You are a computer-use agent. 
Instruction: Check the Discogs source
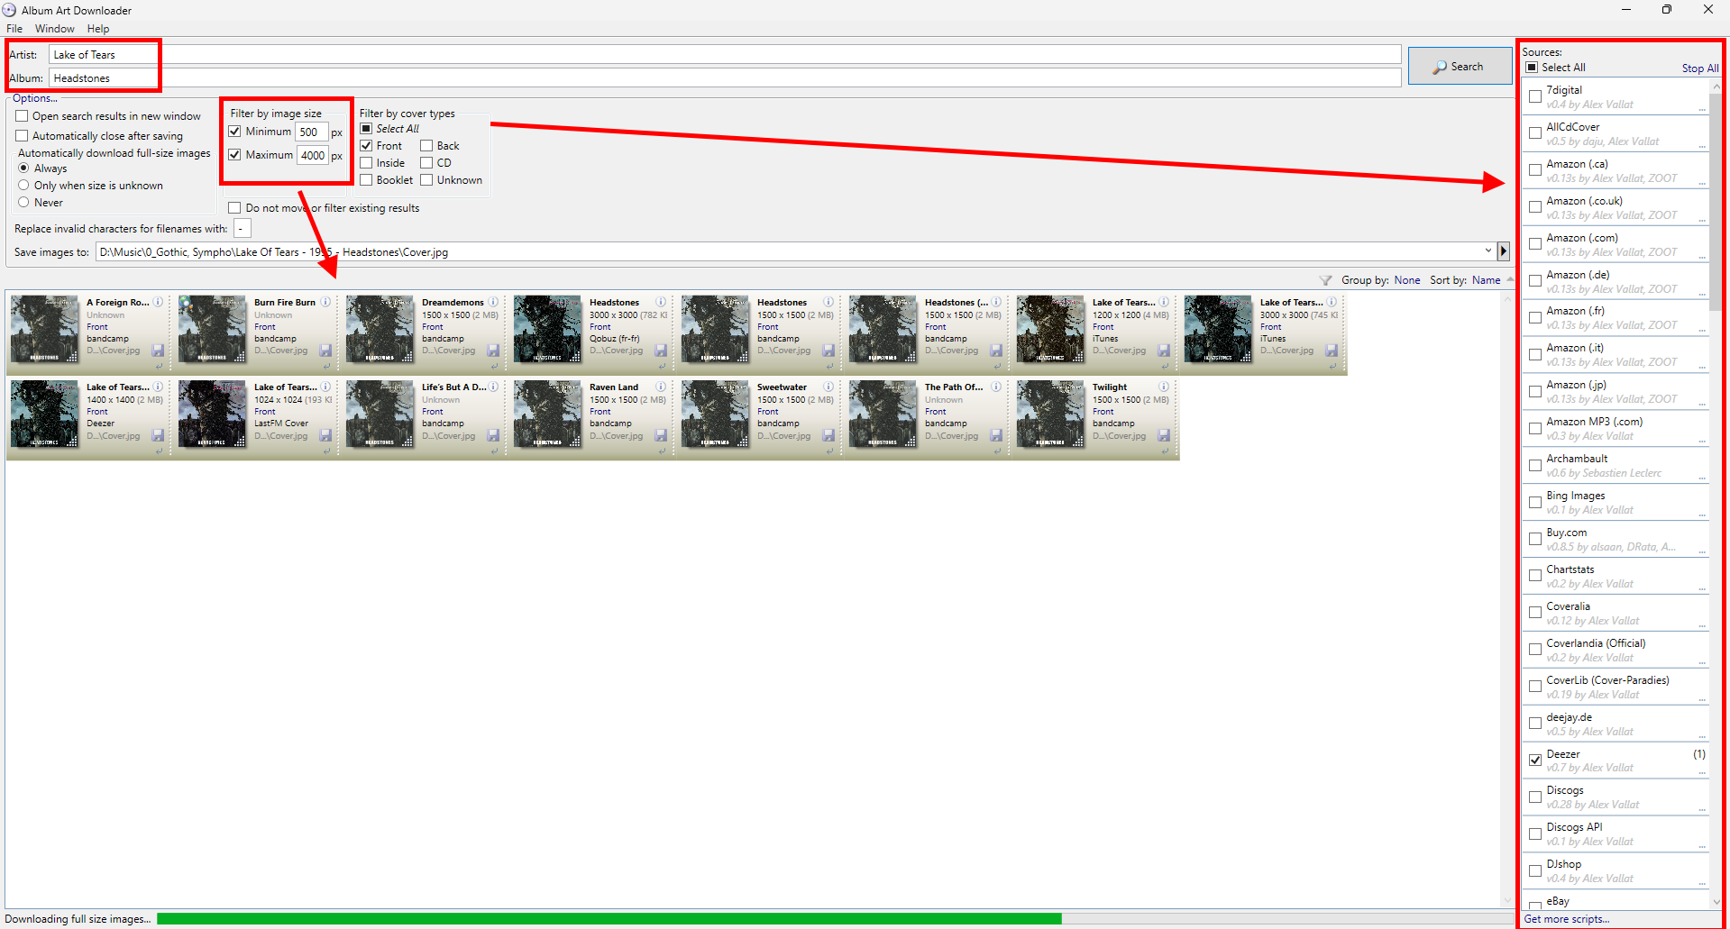(1535, 797)
